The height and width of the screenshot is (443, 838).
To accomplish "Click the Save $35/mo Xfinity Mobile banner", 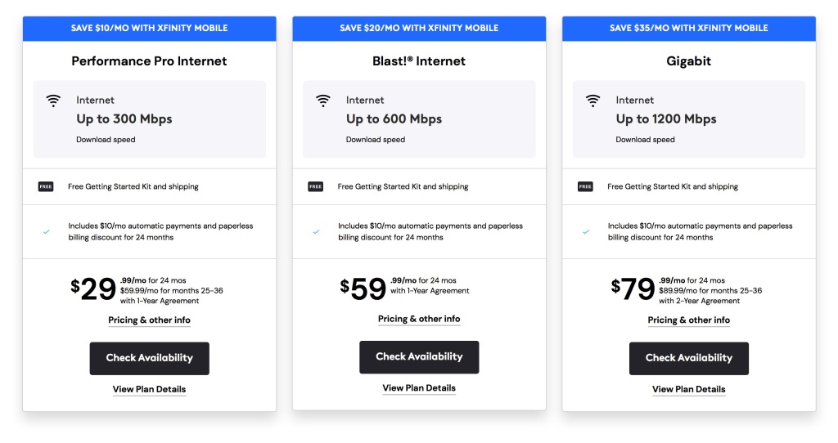I will 689,29.
